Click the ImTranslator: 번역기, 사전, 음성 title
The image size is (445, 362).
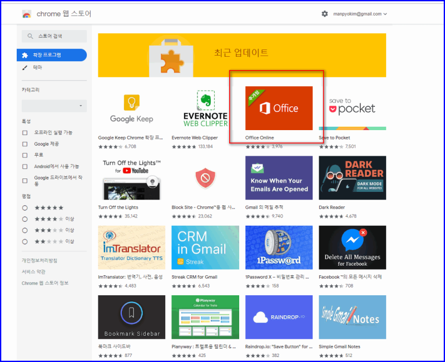coord(130,277)
